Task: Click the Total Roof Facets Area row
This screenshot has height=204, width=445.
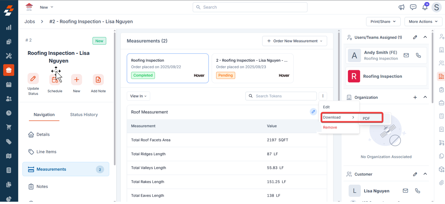Action: (x=227, y=140)
